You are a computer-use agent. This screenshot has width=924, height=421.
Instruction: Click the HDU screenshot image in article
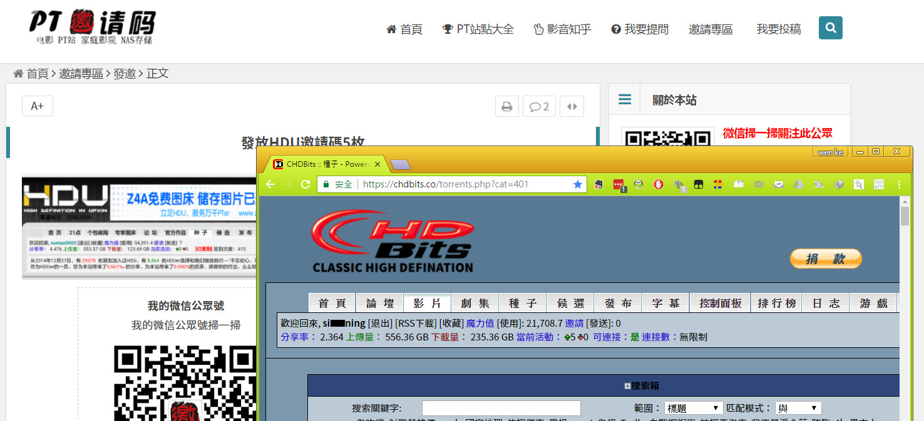140,226
